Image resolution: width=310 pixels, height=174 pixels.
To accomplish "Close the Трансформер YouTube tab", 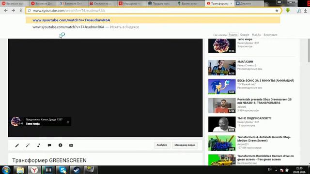I will [x=231, y=3].
